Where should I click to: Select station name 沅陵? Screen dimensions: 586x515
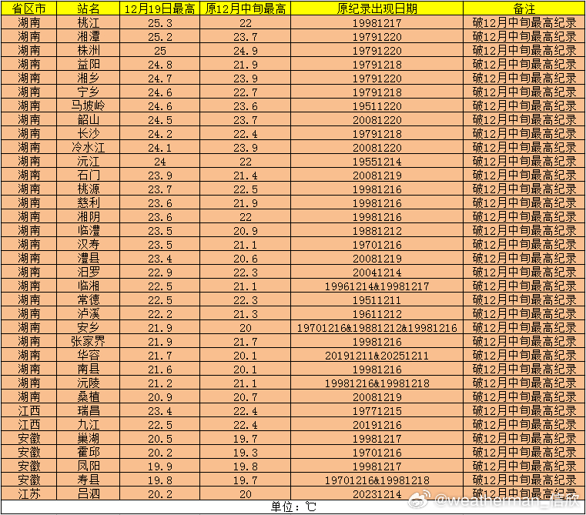click(89, 383)
